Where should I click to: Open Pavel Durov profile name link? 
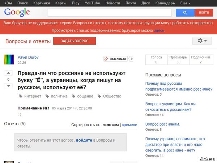point(28,57)
